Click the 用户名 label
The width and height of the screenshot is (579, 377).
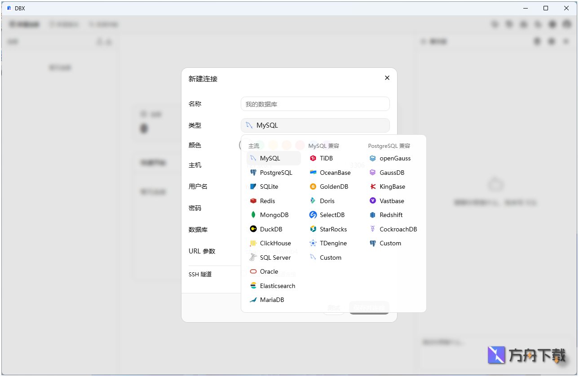point(198,186)
